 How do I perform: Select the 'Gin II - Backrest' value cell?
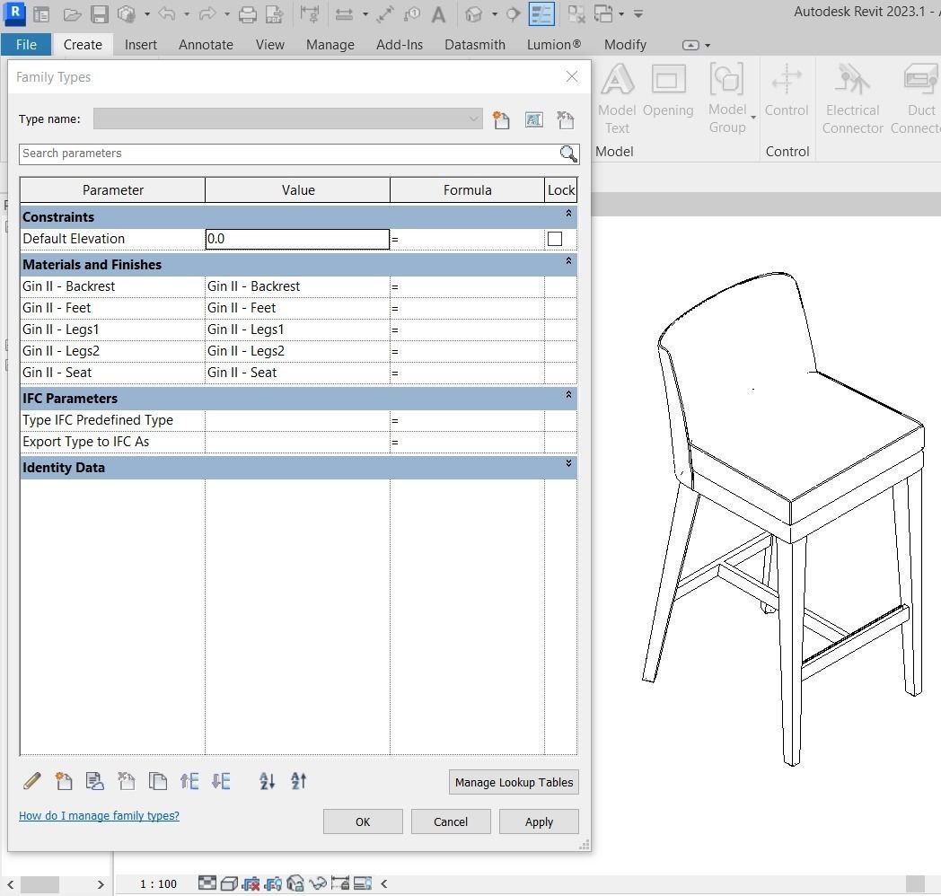tap(298, 287)
